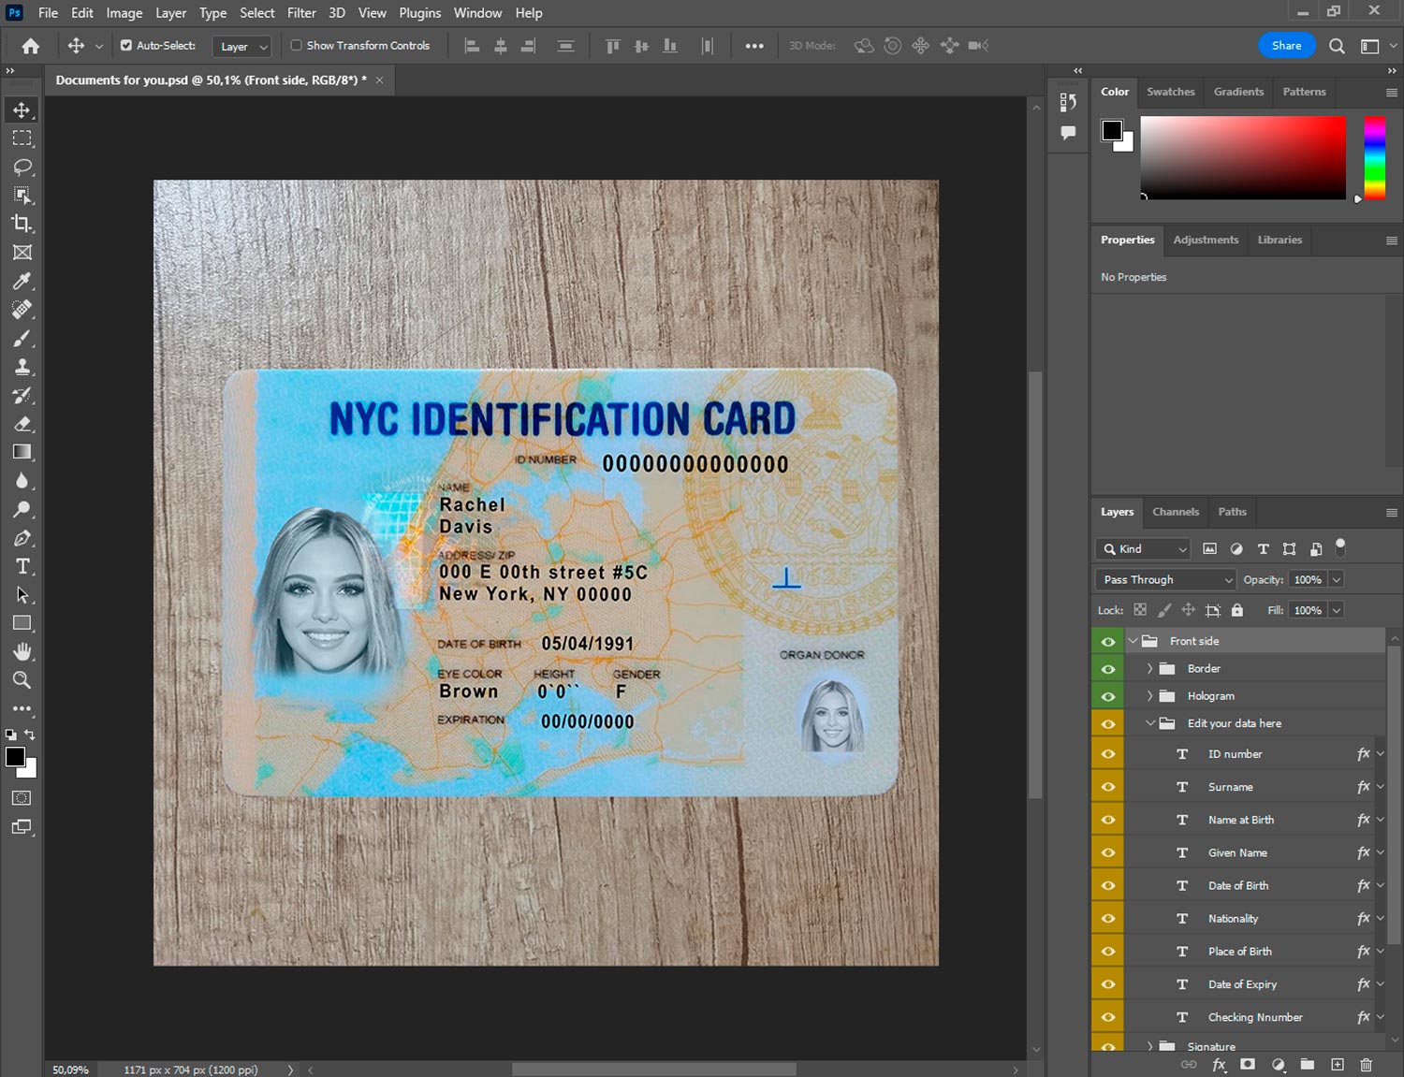Viewport: 1404px width, 1077px height.
Task: Click the rainbow hue slider strip
Action: (1374, 157)
